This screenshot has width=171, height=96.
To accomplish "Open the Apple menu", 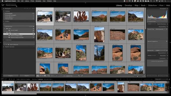I will (x=2, y=1).
